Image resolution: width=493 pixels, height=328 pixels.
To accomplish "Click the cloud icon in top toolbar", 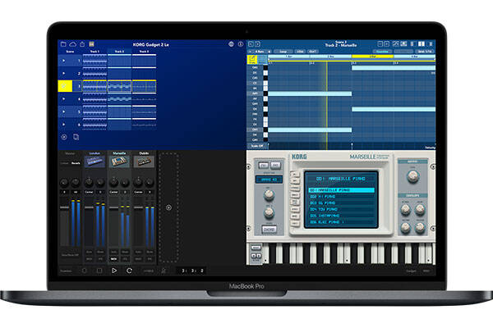I will pyautogui.click(x=72, y=44).
